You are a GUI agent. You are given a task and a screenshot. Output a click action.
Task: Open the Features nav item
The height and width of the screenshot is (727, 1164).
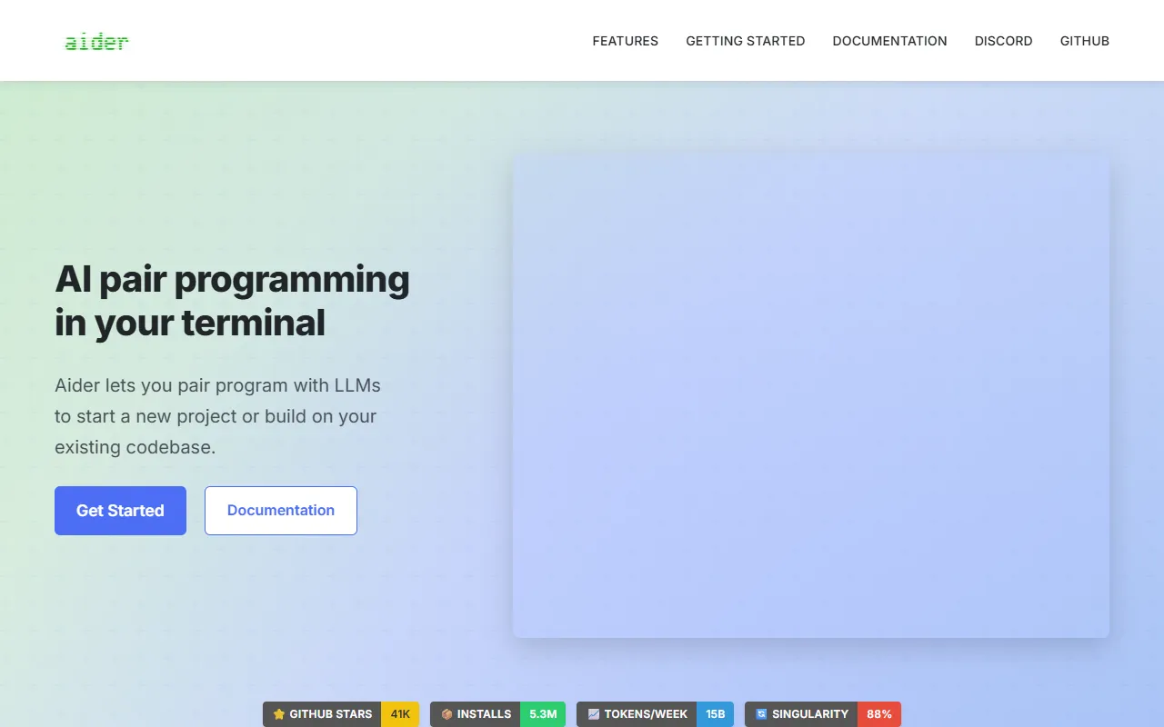point(625,41)
